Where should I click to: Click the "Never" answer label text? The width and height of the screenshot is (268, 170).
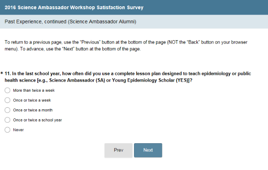[x=18, y=130]
